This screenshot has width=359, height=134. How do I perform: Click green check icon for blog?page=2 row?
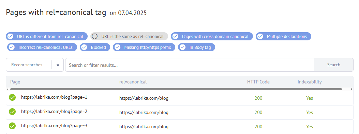tap(12, 112)
